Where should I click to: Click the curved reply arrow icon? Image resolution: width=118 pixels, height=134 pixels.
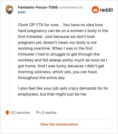pyautogui.click(x=38, y=113)
